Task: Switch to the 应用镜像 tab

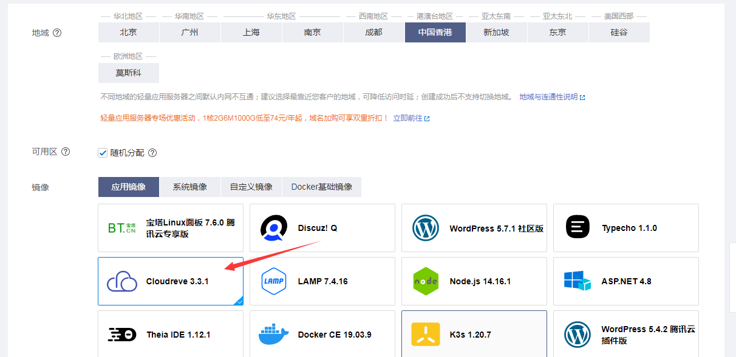Action: [129, 187]
